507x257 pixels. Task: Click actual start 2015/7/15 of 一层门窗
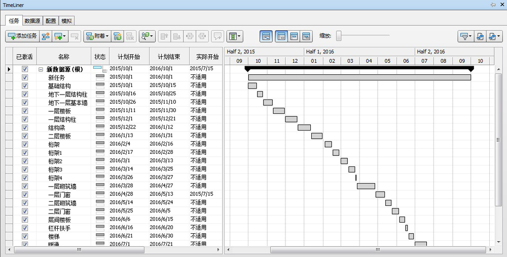pos(201,194)
